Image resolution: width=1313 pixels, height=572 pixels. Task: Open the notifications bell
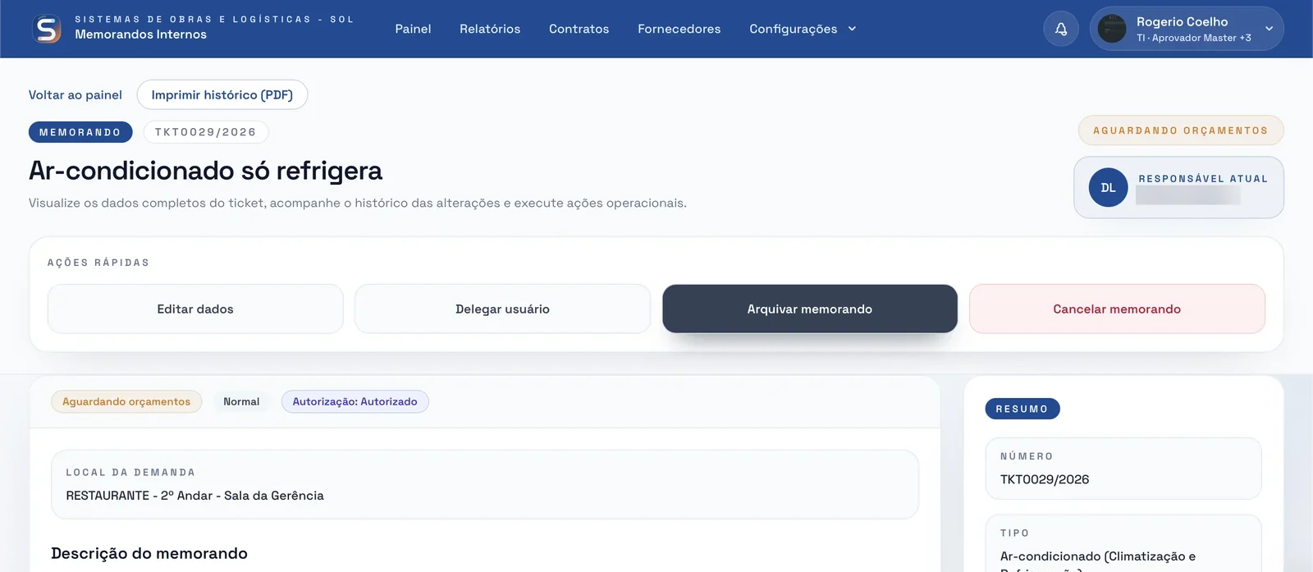1061,29
